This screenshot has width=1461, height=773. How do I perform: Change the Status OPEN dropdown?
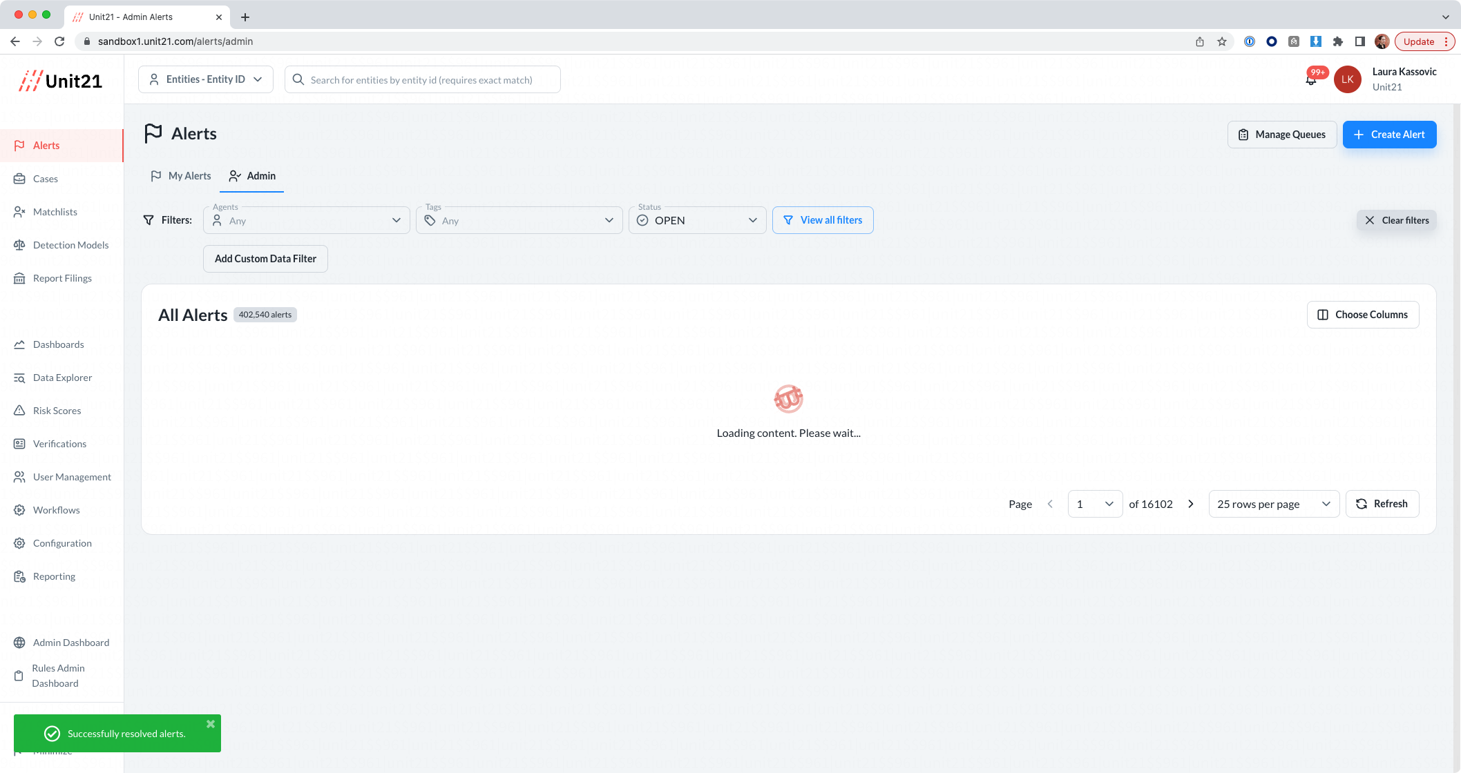[x=698, y=220]
